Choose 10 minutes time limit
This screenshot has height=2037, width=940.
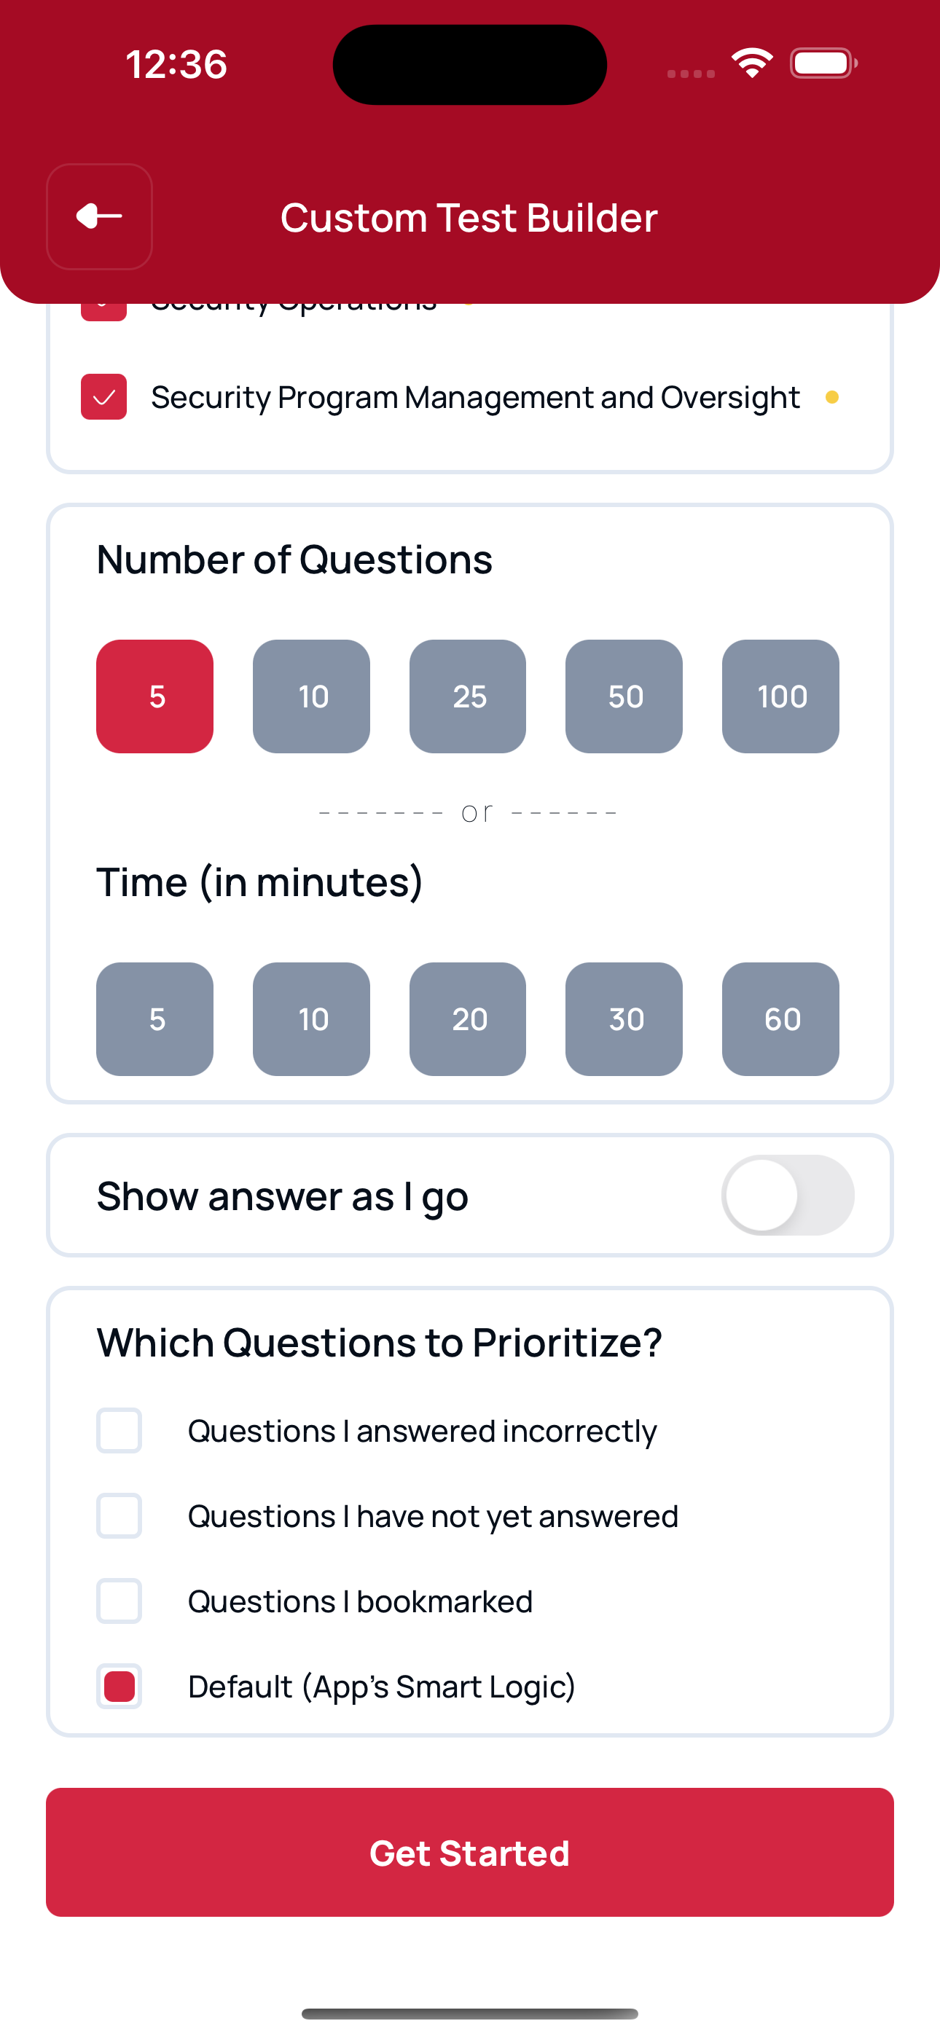pyautogui.click(x=311, y=1019)
